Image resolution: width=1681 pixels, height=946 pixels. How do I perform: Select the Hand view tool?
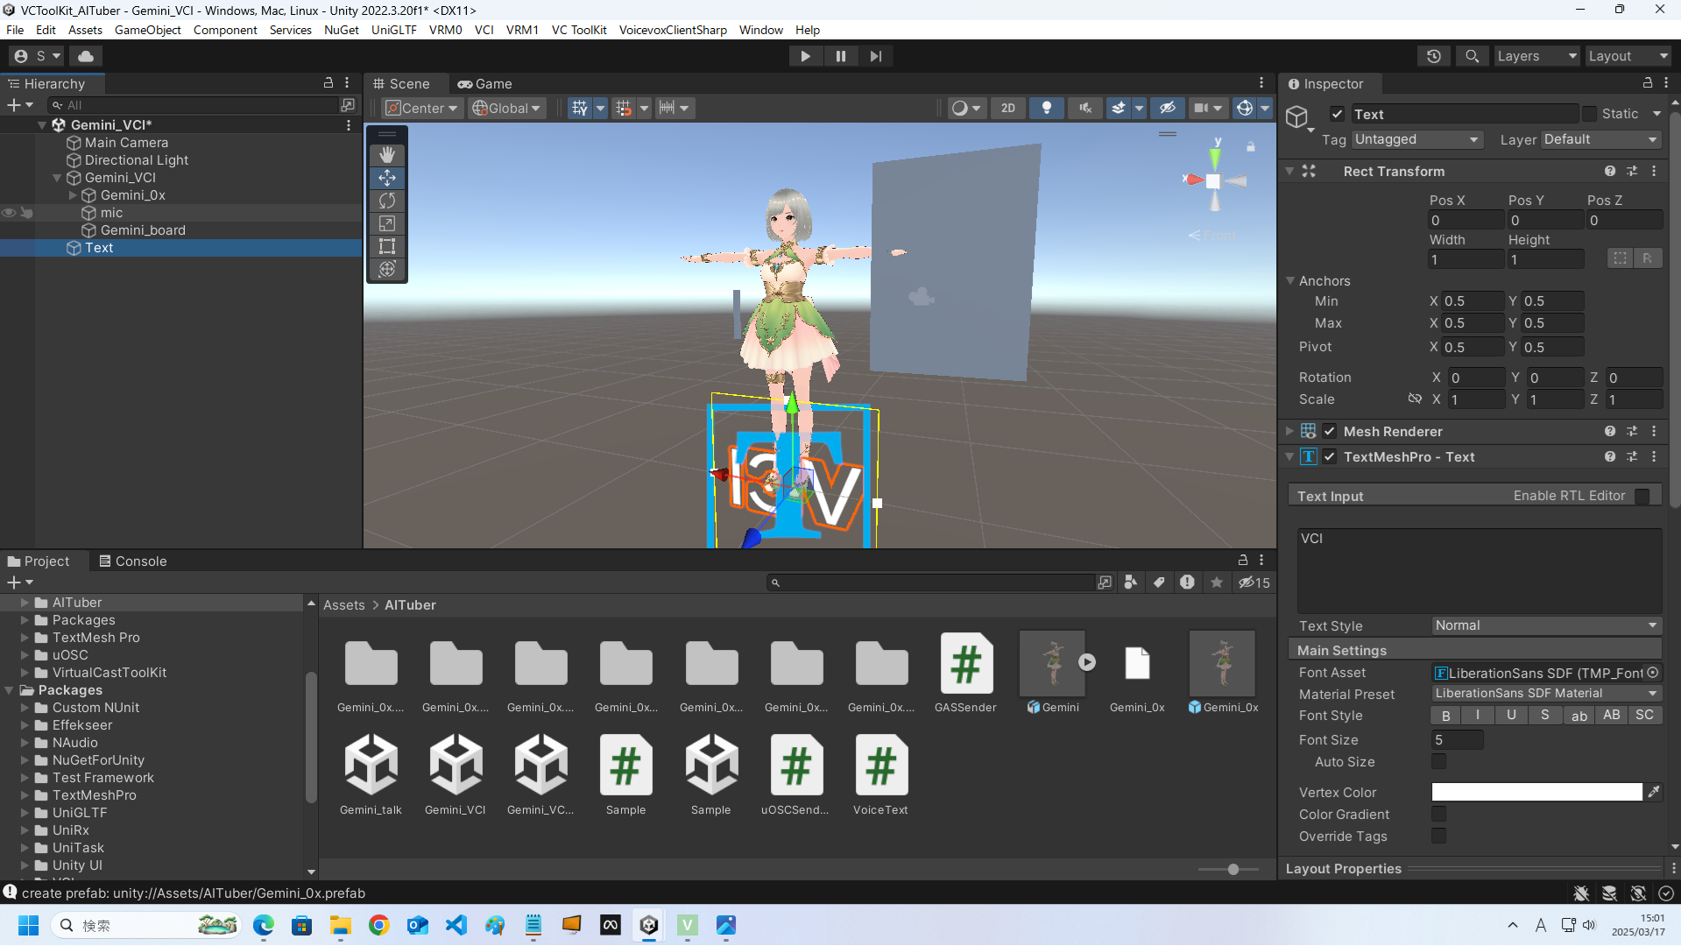(386, 155)
